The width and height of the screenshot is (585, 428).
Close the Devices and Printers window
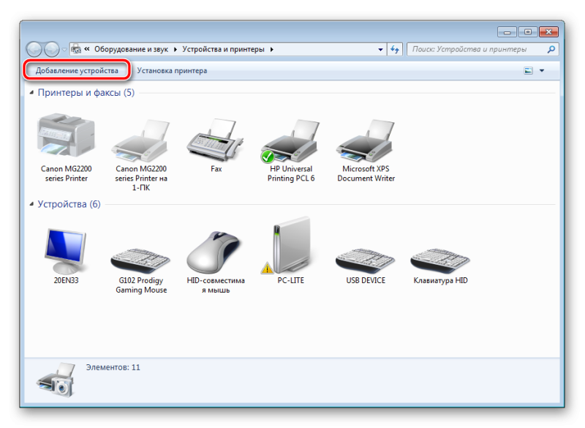click(x=548, y=32)
